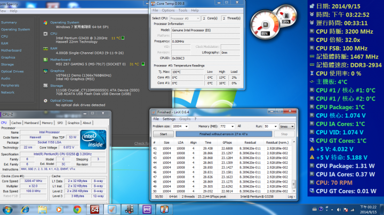The height and width of the screenshot is (215, 384).
Task: Switch to SPD tab in CPU-Z
Action: (60, 123)
